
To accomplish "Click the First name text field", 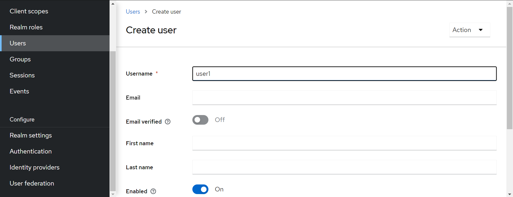I will point(344,143).
